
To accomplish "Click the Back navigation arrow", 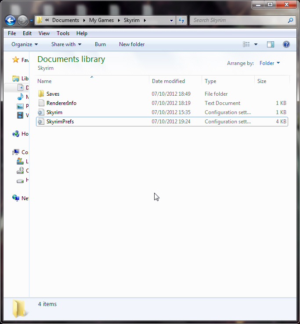I will (10, 20).
